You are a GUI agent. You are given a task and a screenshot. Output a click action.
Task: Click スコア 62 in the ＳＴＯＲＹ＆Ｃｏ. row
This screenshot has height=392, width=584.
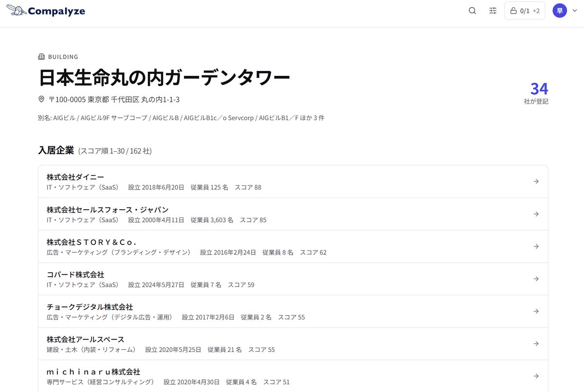pos(313,252)
